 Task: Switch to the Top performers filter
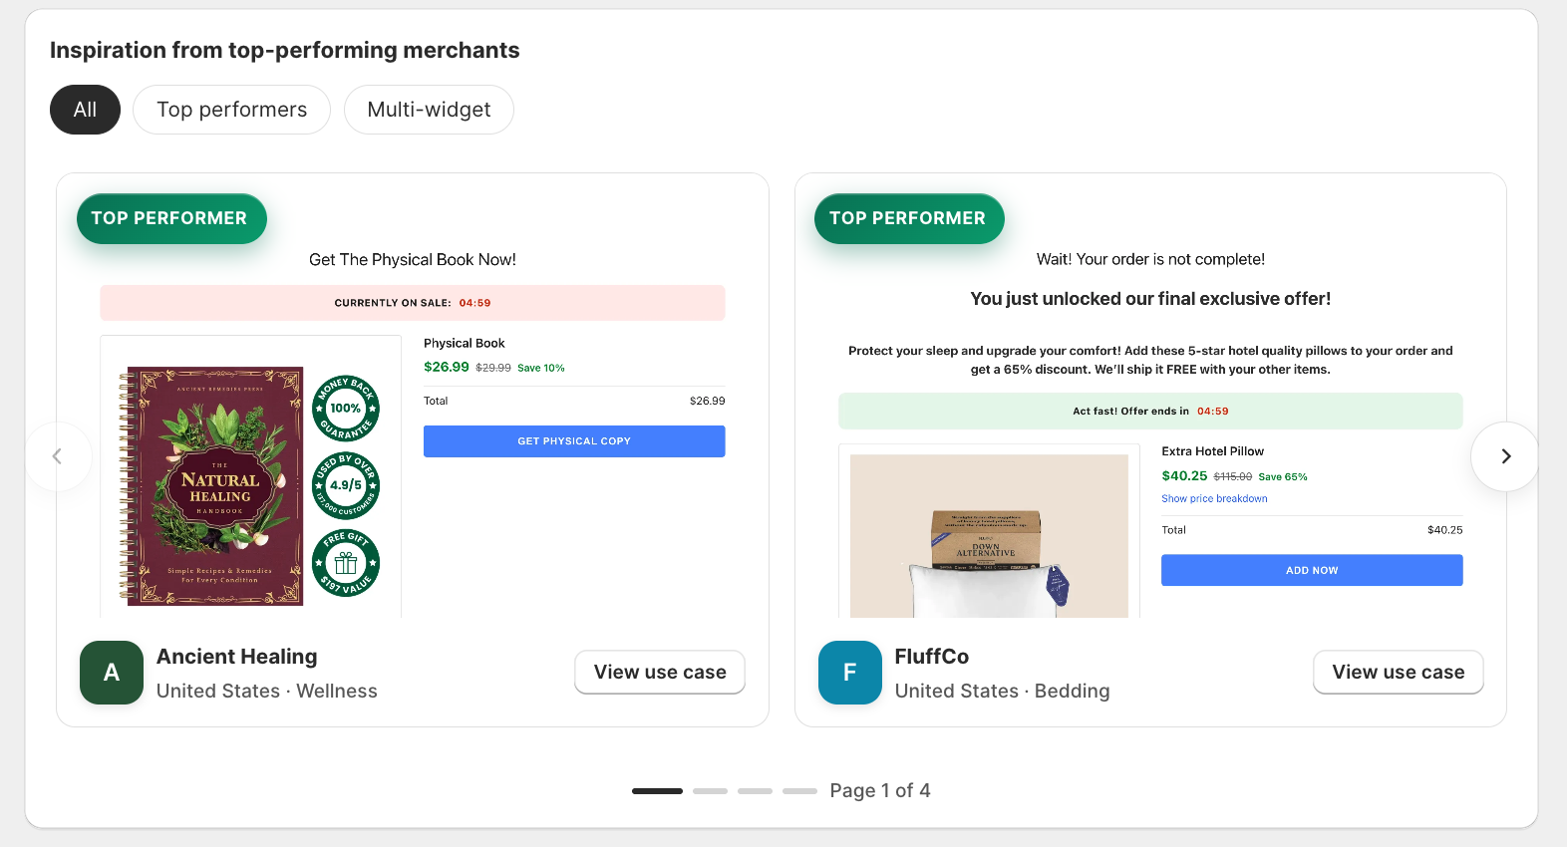pyautogui.click(x=231, y=110)
